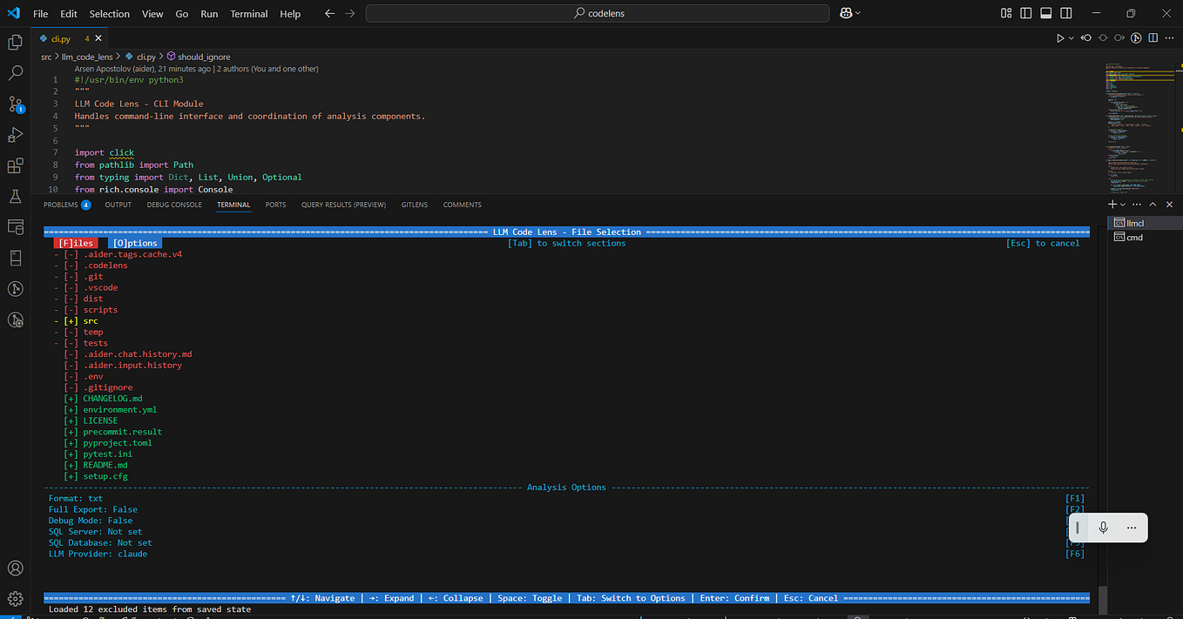
Task: Open the Extensions view
Action: click(x=15, y=165)
